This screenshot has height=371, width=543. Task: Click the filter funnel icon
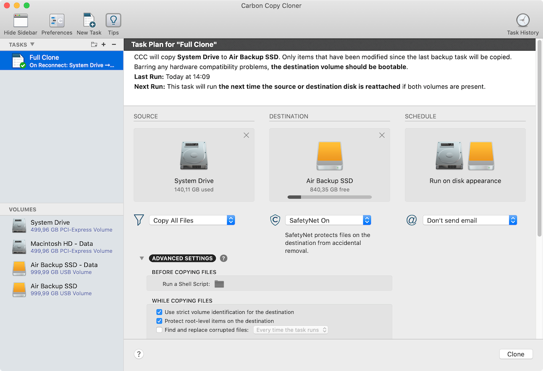[139, 220]
